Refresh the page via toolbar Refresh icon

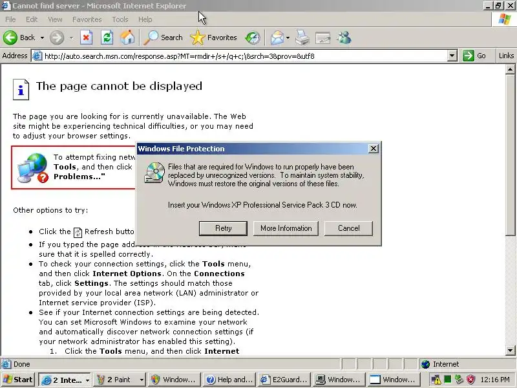[x=107, y=38]
